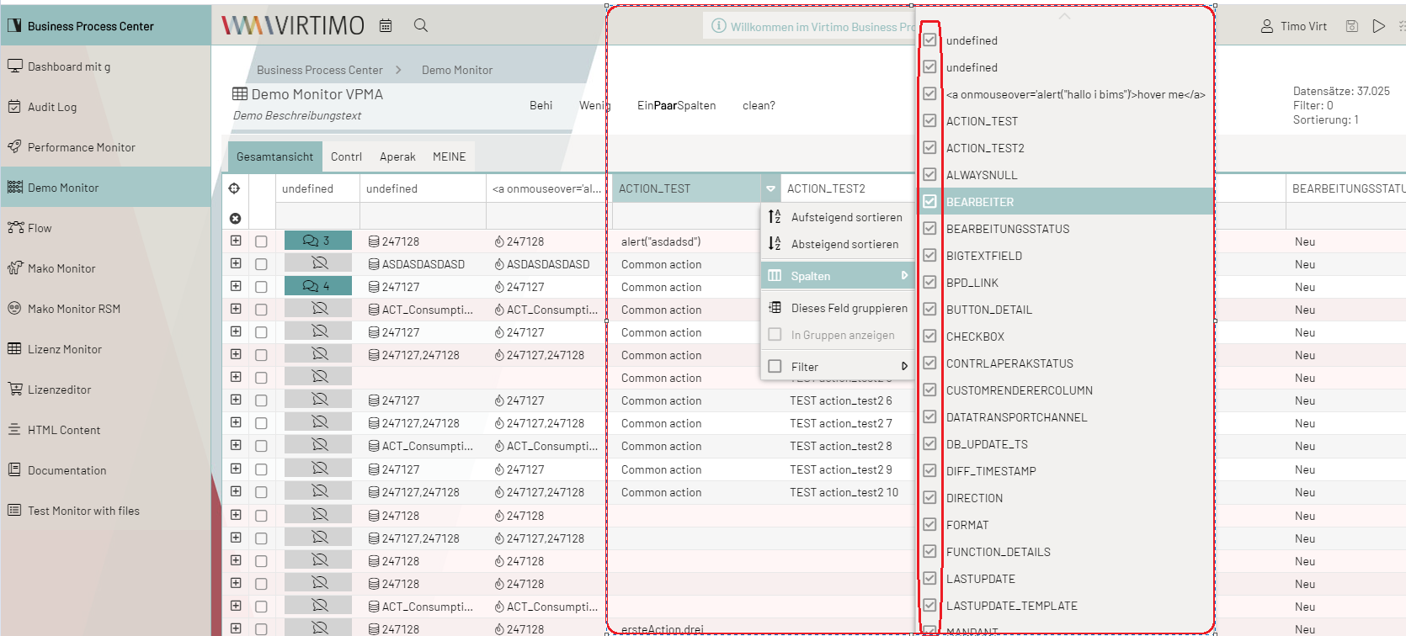Screen dimensions: 1406x636
Task: Toggle the CHECKBOX column visibility checkbox
Action: [x=929, y=337]
